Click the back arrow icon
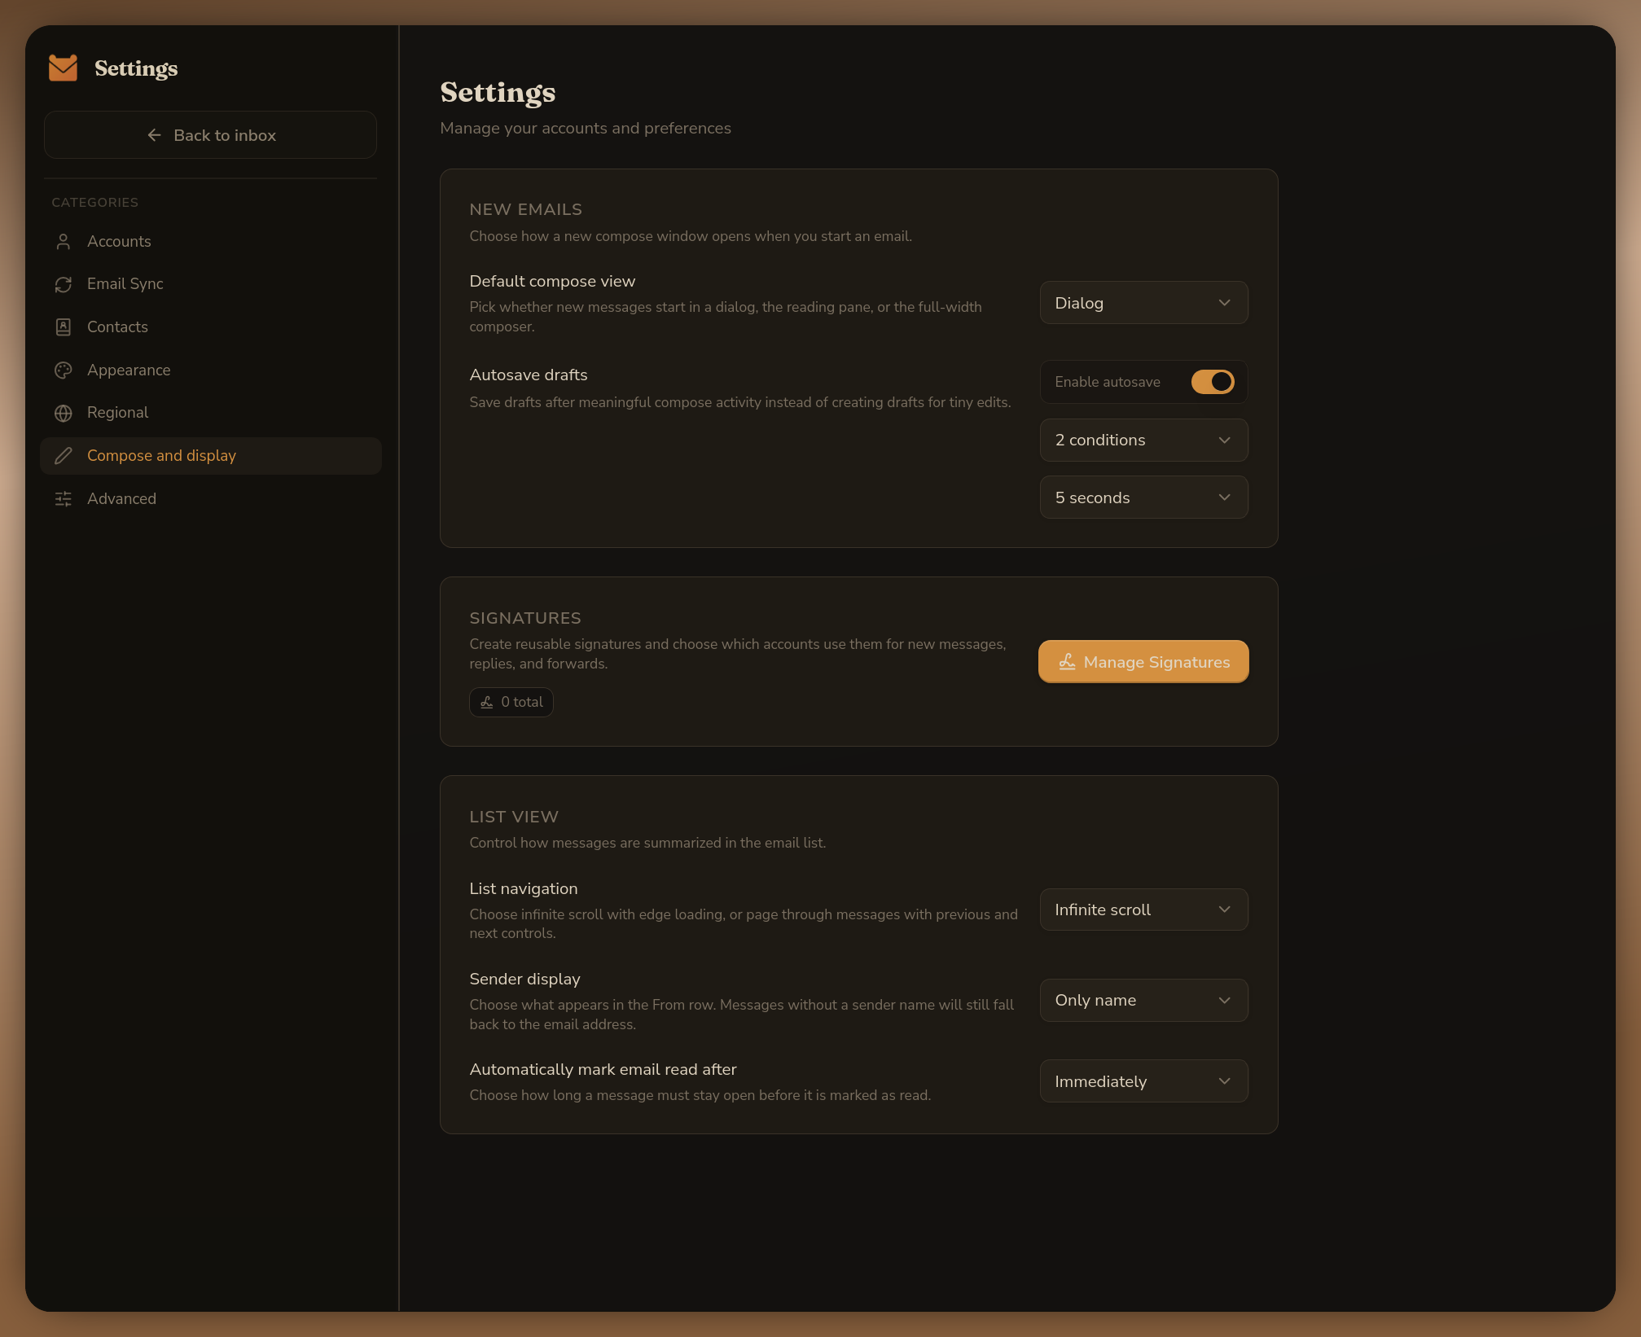1641x1337 pixels. point(154,135)
